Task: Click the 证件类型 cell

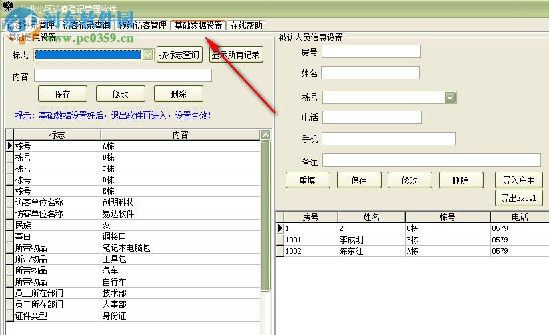Action: click(57, 316)
